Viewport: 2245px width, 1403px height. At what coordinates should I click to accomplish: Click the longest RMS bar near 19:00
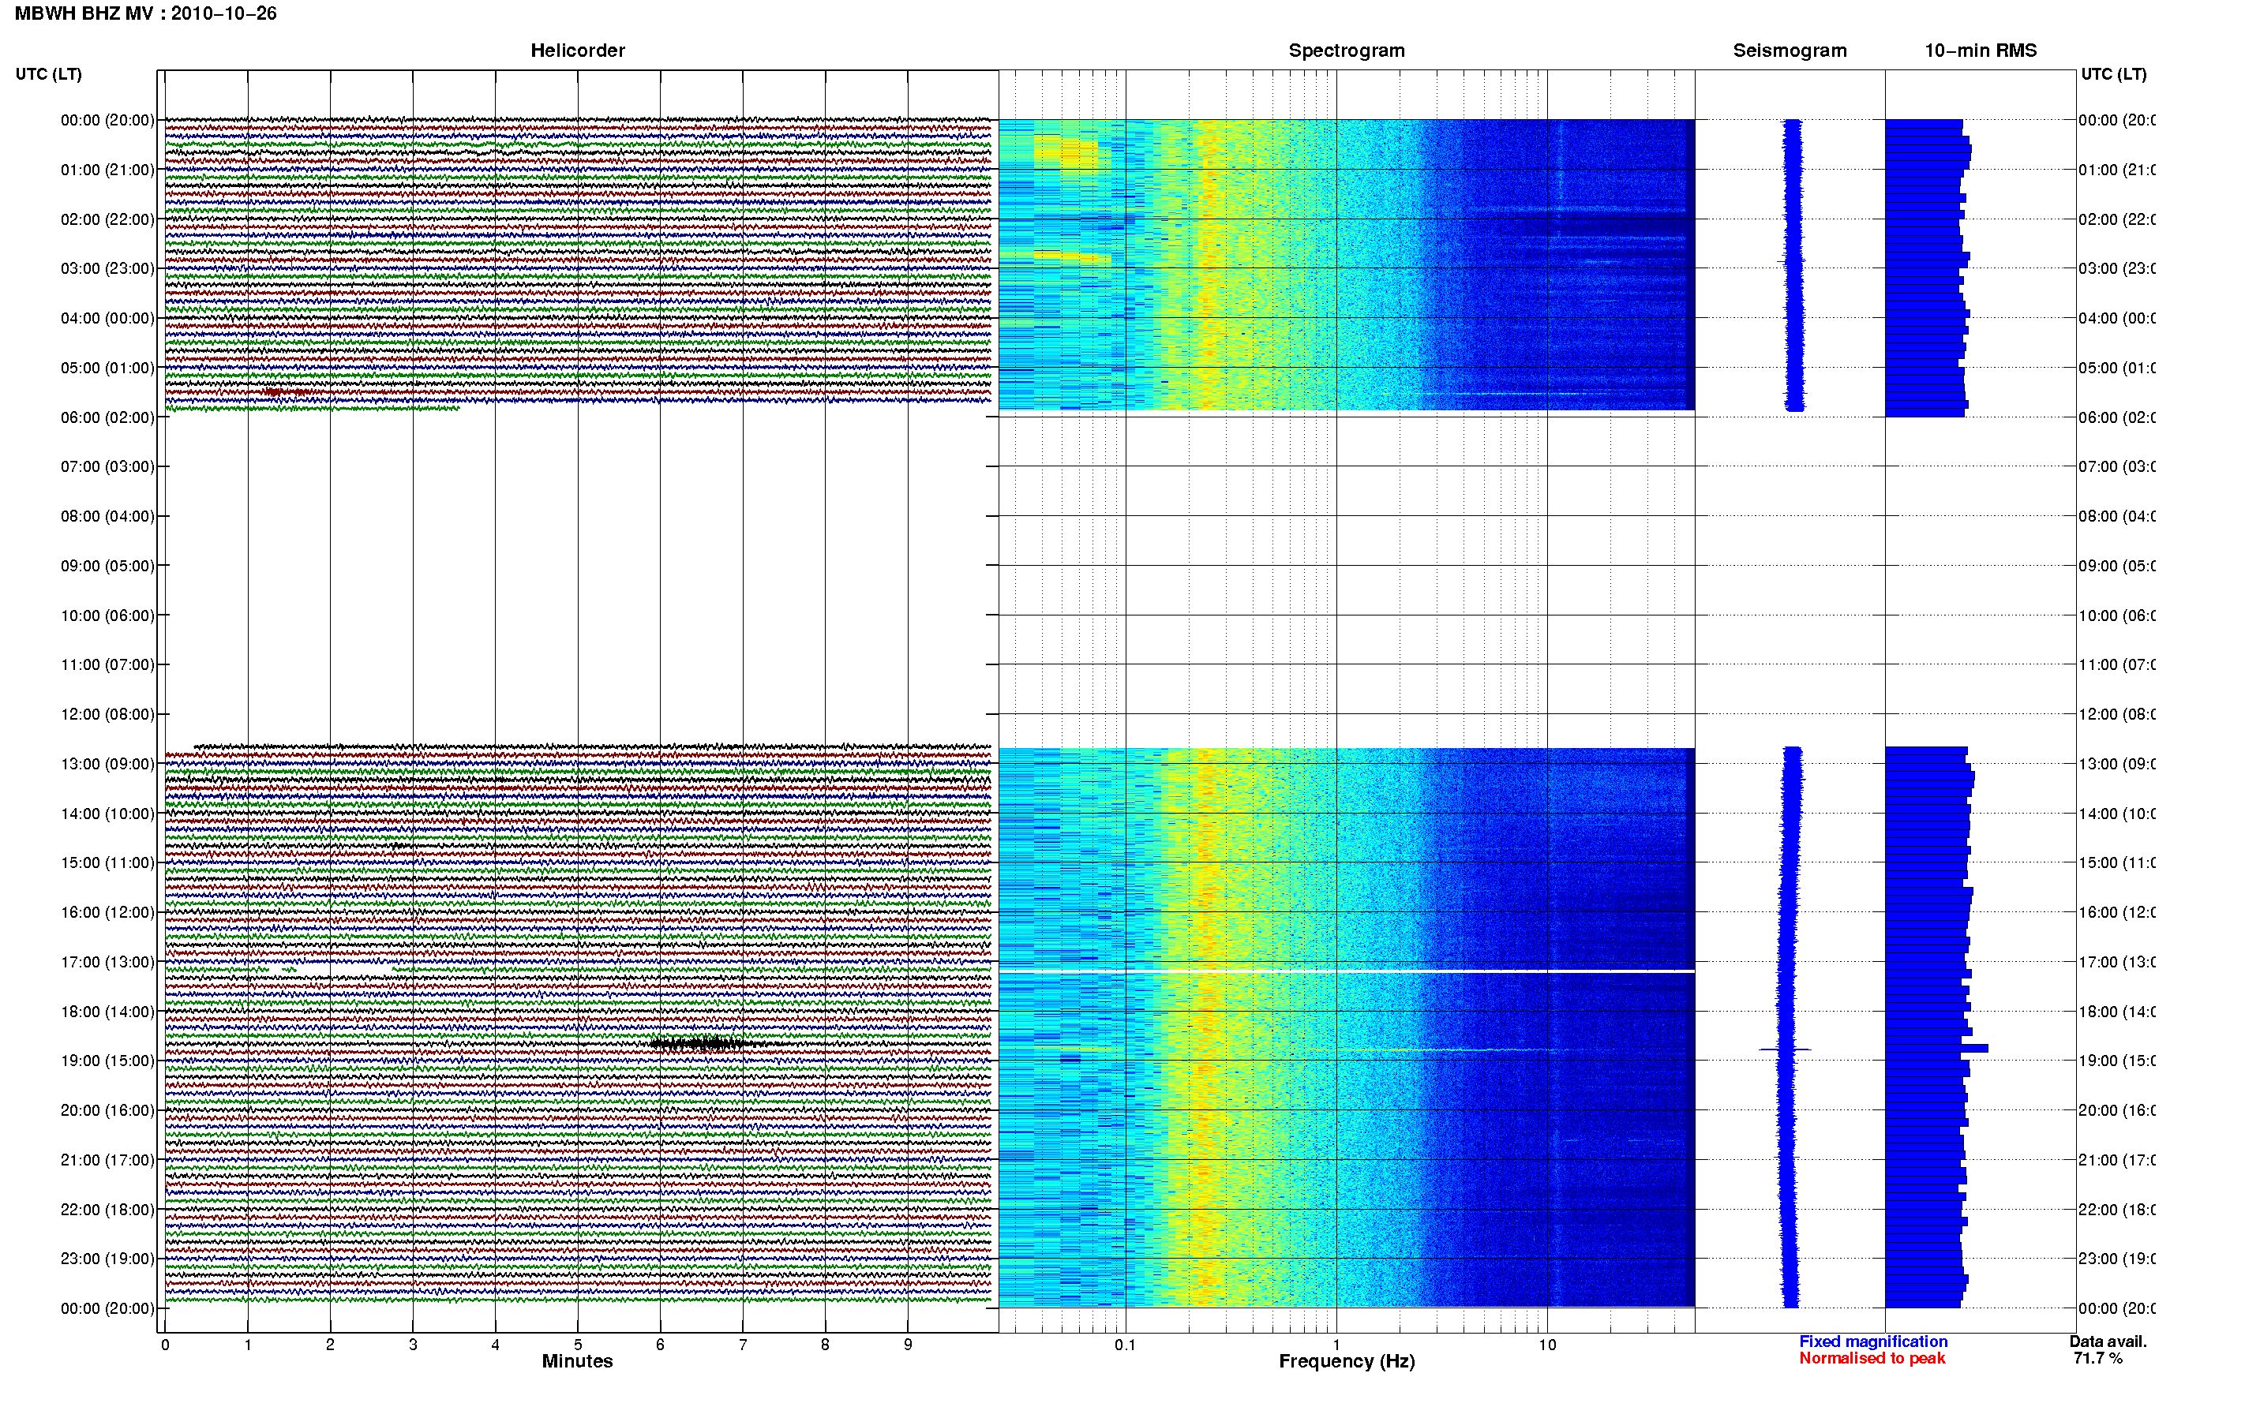click(x=1936, y=1049)
